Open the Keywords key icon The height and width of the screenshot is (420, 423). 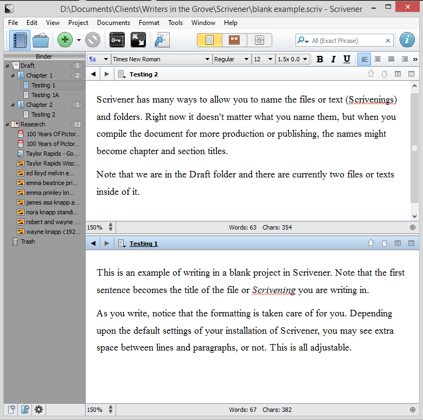[117, 40]
